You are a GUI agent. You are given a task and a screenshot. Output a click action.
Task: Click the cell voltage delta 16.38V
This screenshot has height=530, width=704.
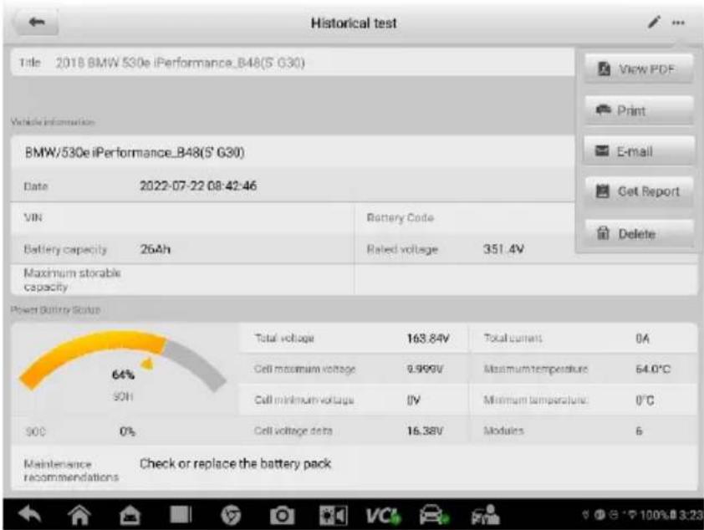425,431
